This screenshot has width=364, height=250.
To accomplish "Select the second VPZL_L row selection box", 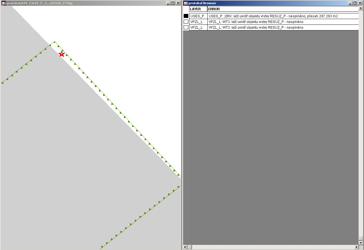I will point(186,28).
